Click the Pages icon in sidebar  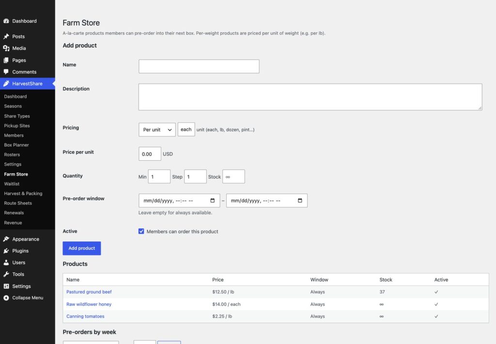point(6,60)
